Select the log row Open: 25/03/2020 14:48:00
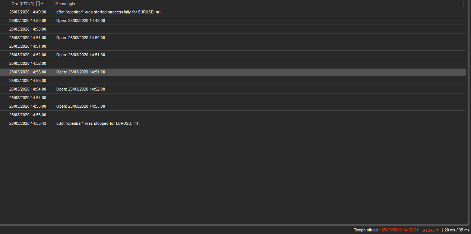The image size is (471, 234). click(80, 20)
